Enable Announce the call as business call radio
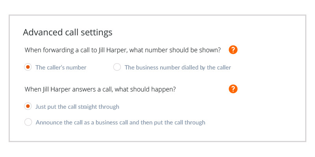 tap(28, 122)
